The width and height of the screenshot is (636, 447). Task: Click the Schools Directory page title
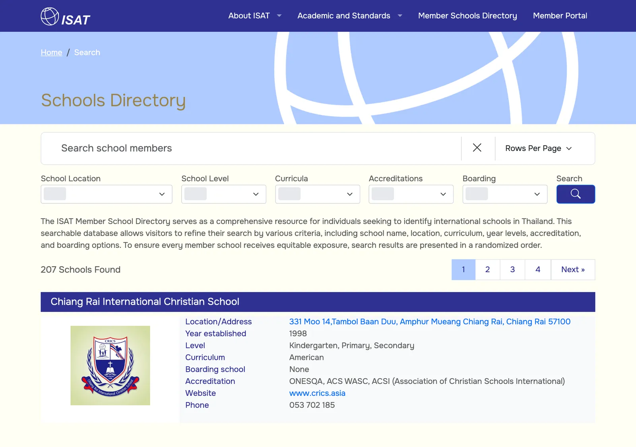pos(113,100)
